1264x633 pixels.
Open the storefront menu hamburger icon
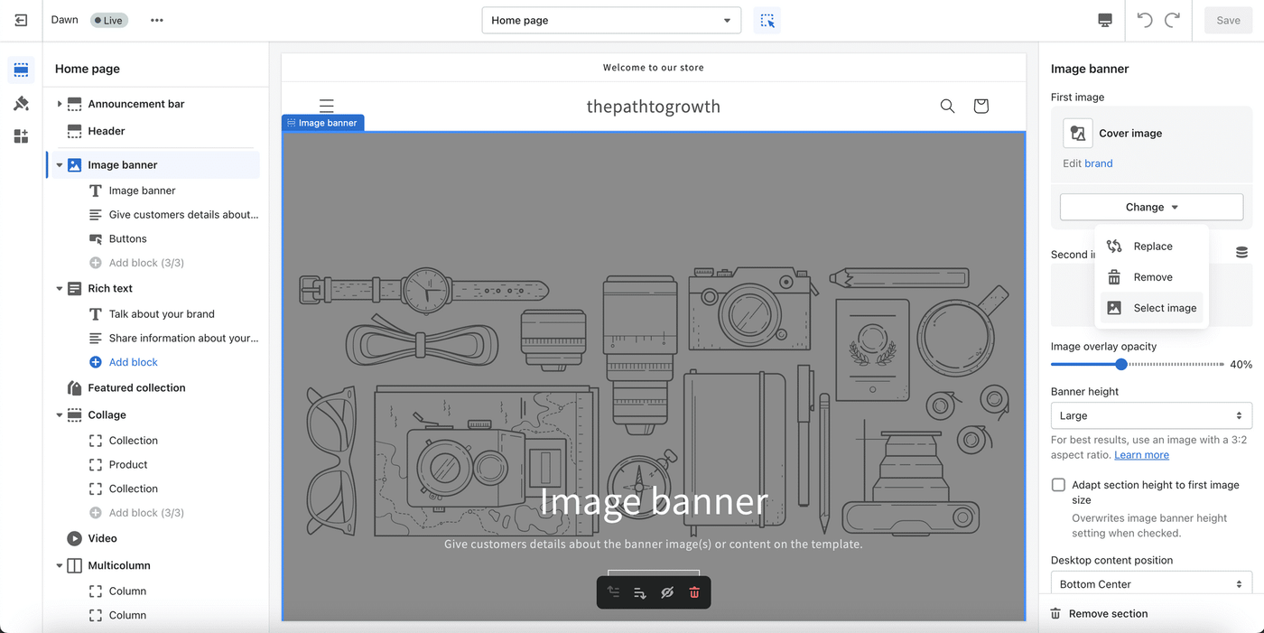[x=327, y=106]
